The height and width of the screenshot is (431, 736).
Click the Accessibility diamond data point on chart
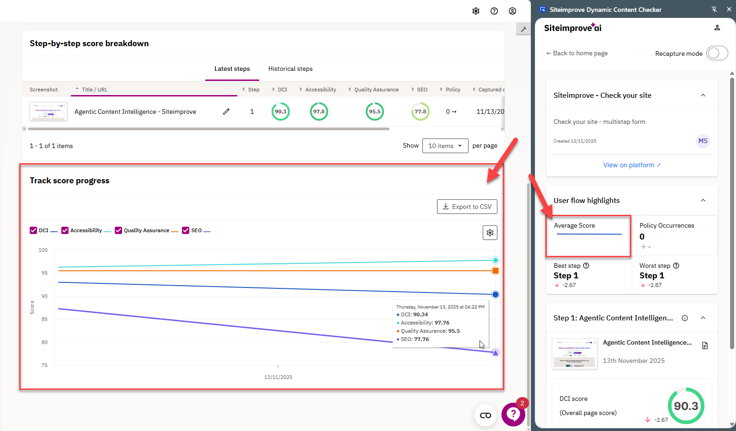pos(495,260)
